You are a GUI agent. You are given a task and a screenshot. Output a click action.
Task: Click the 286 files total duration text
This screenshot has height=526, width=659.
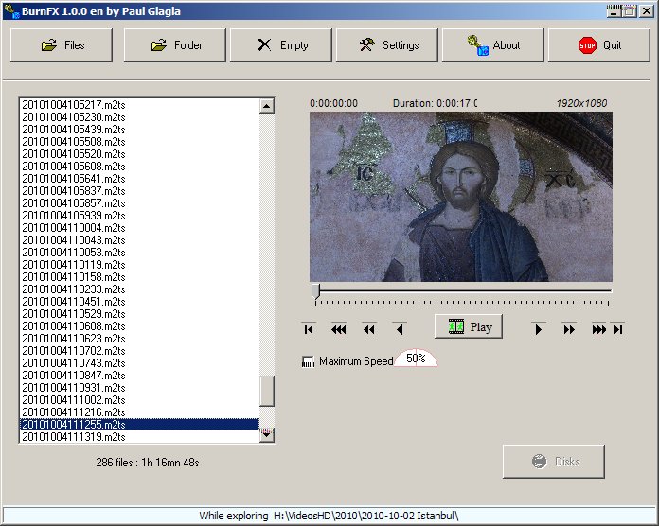pyautogui.click(x=147, y=463)
